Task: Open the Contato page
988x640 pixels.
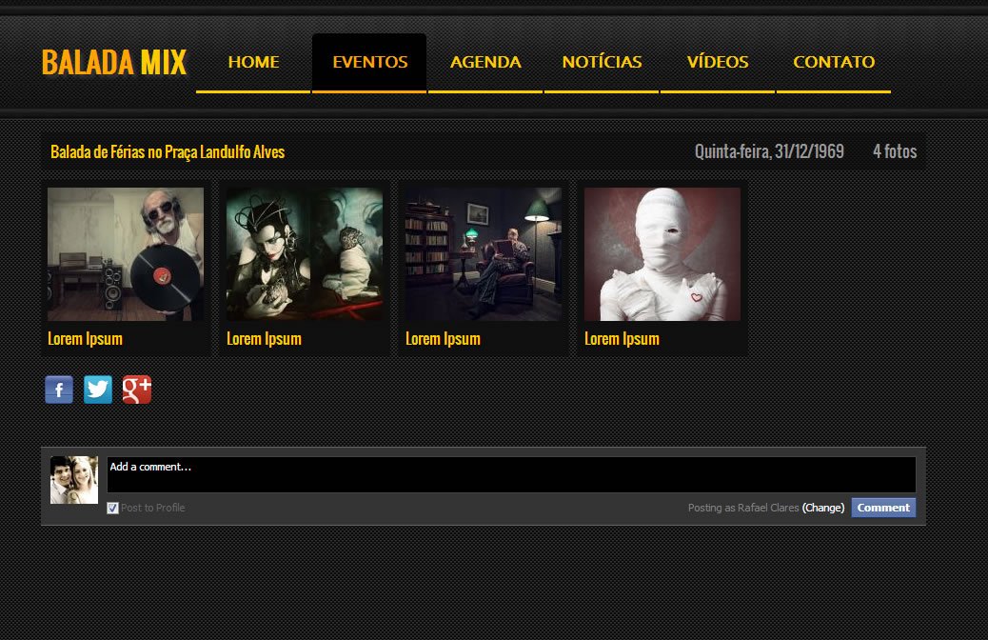Action: (834, 62)
